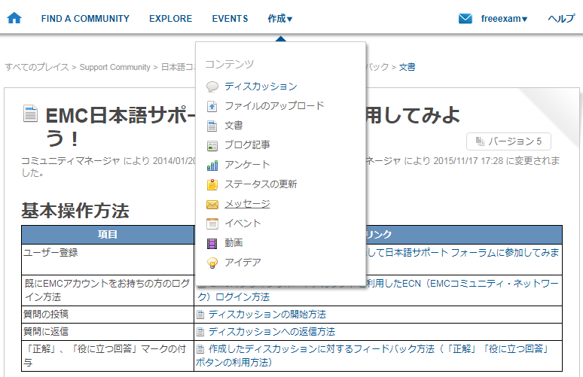
Task: Choose ブログ記事 menu entry
Action: (x=247, y=145)
